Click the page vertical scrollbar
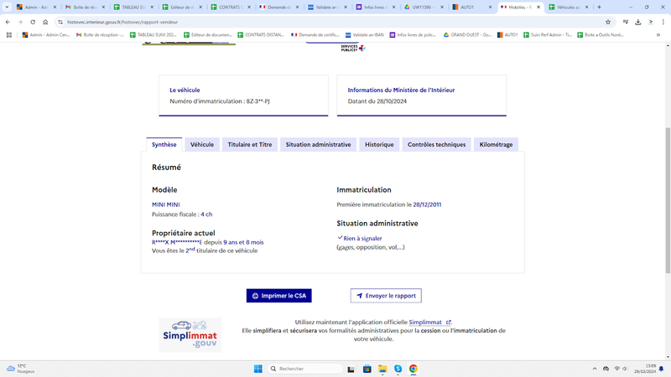The width and height of the screenshot is (671, 377). point(668,201)
